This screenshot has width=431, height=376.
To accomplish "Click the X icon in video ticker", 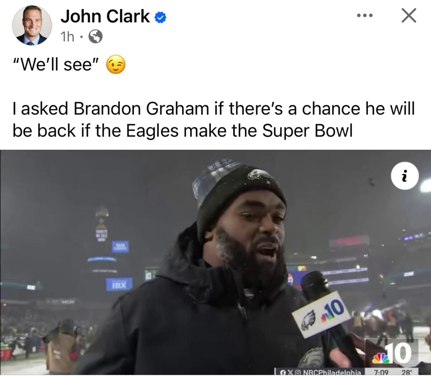I will coord(289,372).
